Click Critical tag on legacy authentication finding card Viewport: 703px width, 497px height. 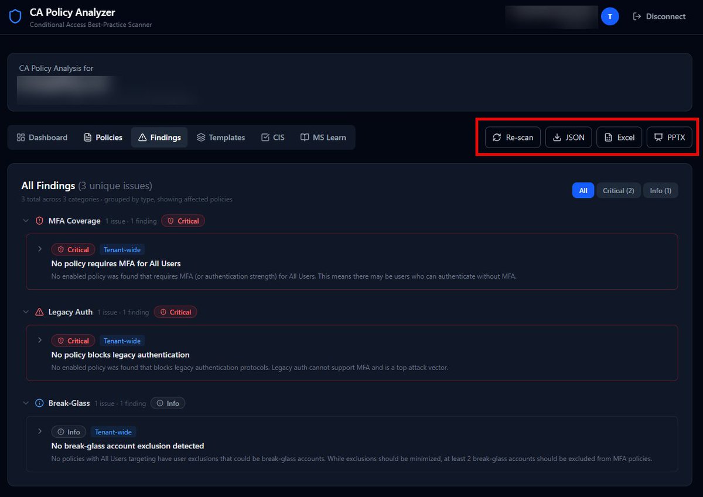(x=73, y=341)
